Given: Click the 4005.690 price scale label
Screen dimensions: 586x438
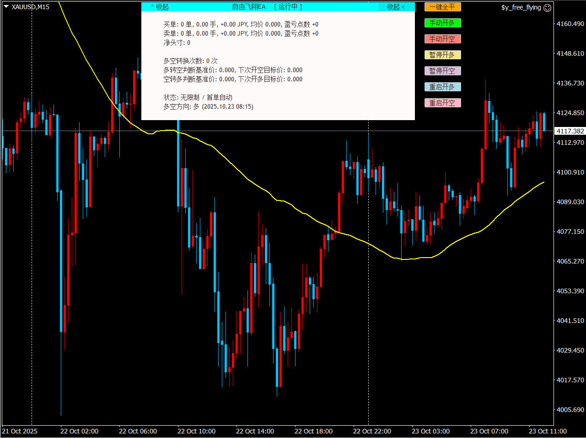Looking at the screenshot, I should (x=570, y=410).
